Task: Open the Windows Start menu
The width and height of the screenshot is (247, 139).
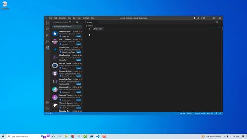Action: click(3, 136)
